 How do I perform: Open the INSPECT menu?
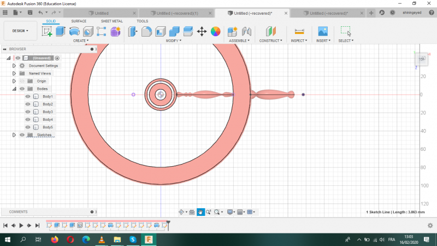click(x=299, y=40)
